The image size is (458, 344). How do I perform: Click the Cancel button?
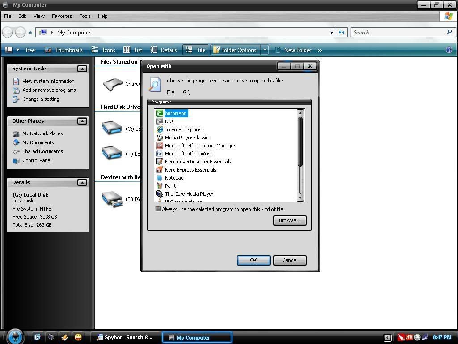pyautogui.click(x=290, y=260)
